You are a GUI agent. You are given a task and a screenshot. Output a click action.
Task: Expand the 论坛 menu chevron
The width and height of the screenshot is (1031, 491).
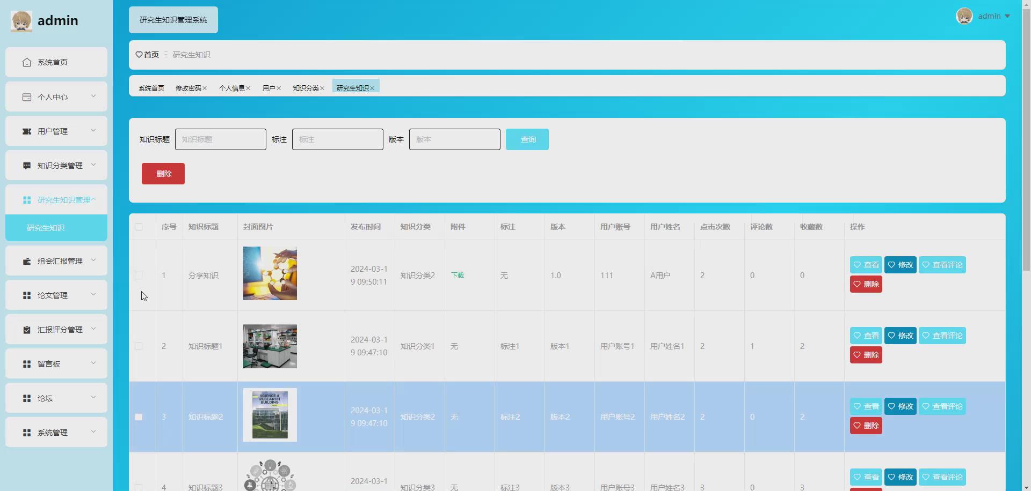click(x=93, y=398)
